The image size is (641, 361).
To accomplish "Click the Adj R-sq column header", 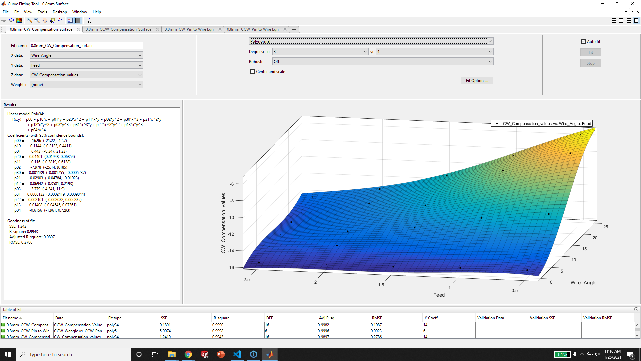I will pos(344,318).
